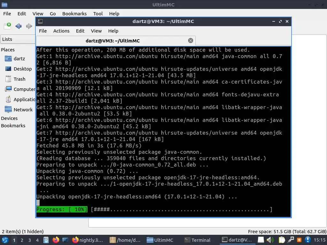
Task: Open file manager's Edit menu
Action: [22, 13]
